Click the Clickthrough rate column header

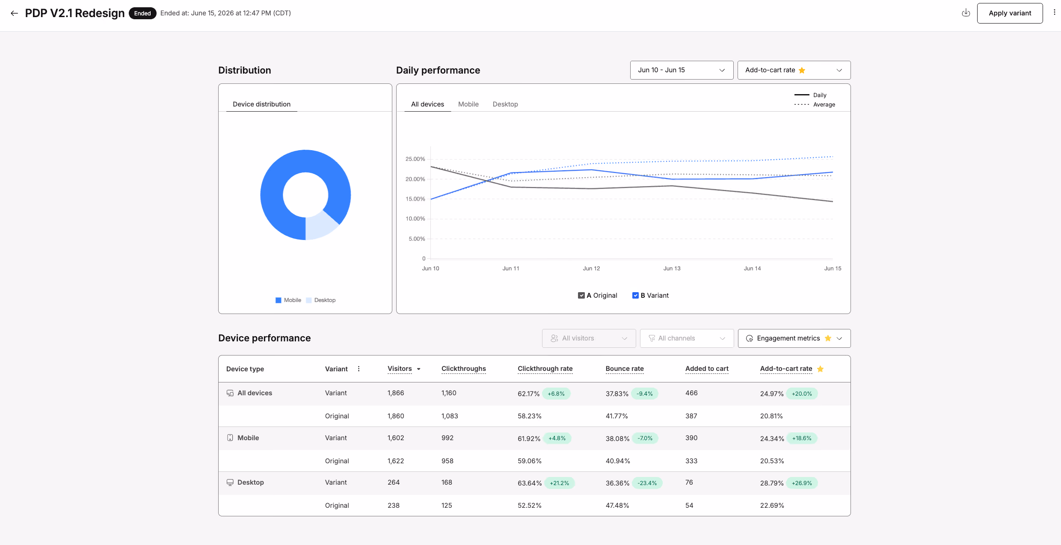pos(545,369)
